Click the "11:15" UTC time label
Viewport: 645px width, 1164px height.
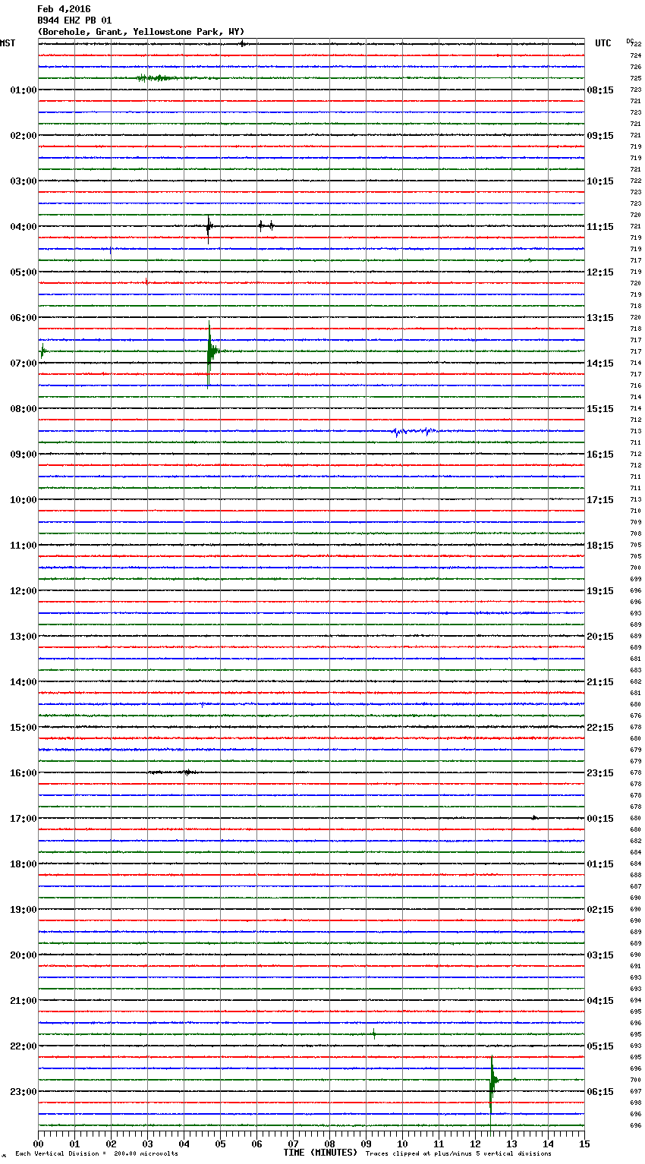pyautogui.click(x=600, y=227)
